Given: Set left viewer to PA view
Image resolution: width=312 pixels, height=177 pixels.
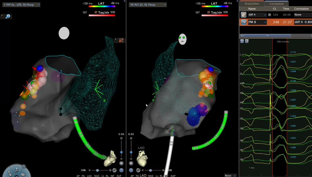Looking at the screenshot, I should pyautogui.click(x=84, y=176).
